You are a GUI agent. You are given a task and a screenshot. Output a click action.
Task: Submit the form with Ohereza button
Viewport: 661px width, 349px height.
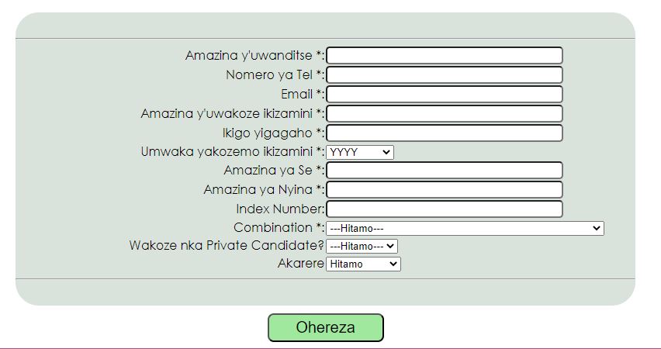click(326, 327)
